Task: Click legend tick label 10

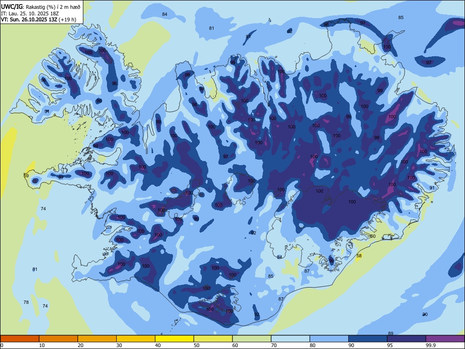Action: [x=42, y=345]
